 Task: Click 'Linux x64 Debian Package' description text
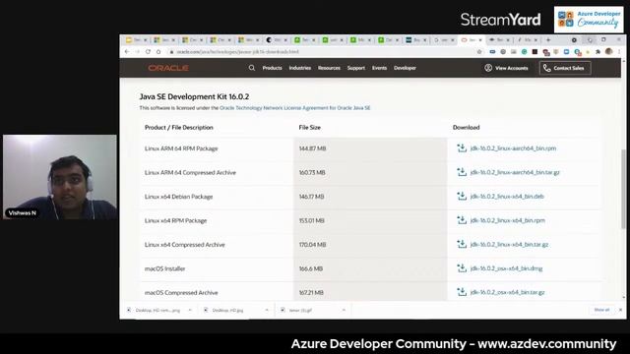(x=179, y=197)
